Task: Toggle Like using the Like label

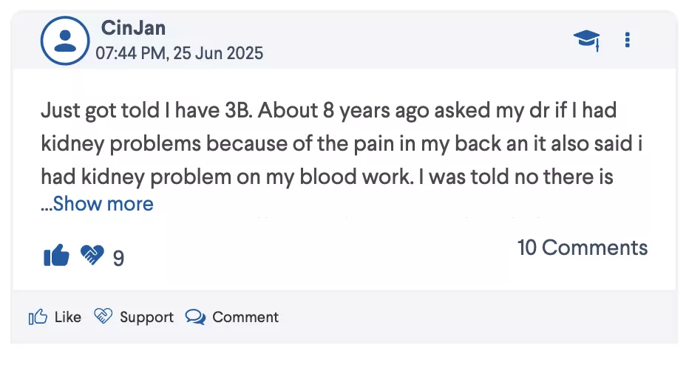Action: (x=68, y=318)
